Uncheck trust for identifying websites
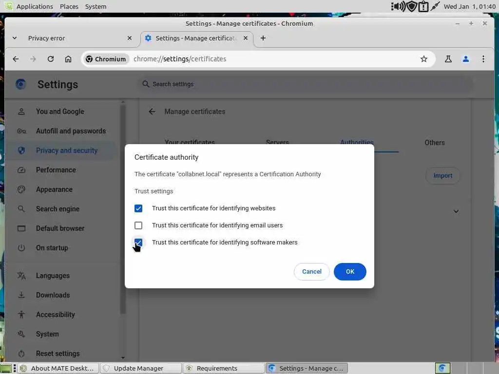Screen dimensions: 499x374 tap(138, 208)
